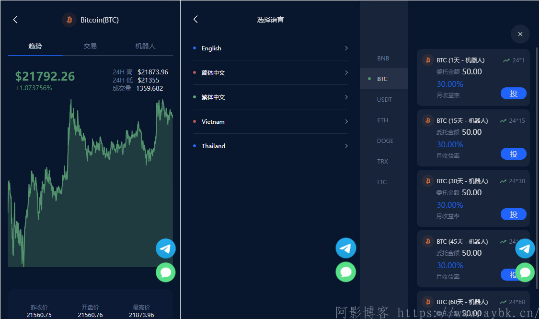Open Telegram button on chart panel
The height and width of the screenshot is (319, 540).
(166, 248)
